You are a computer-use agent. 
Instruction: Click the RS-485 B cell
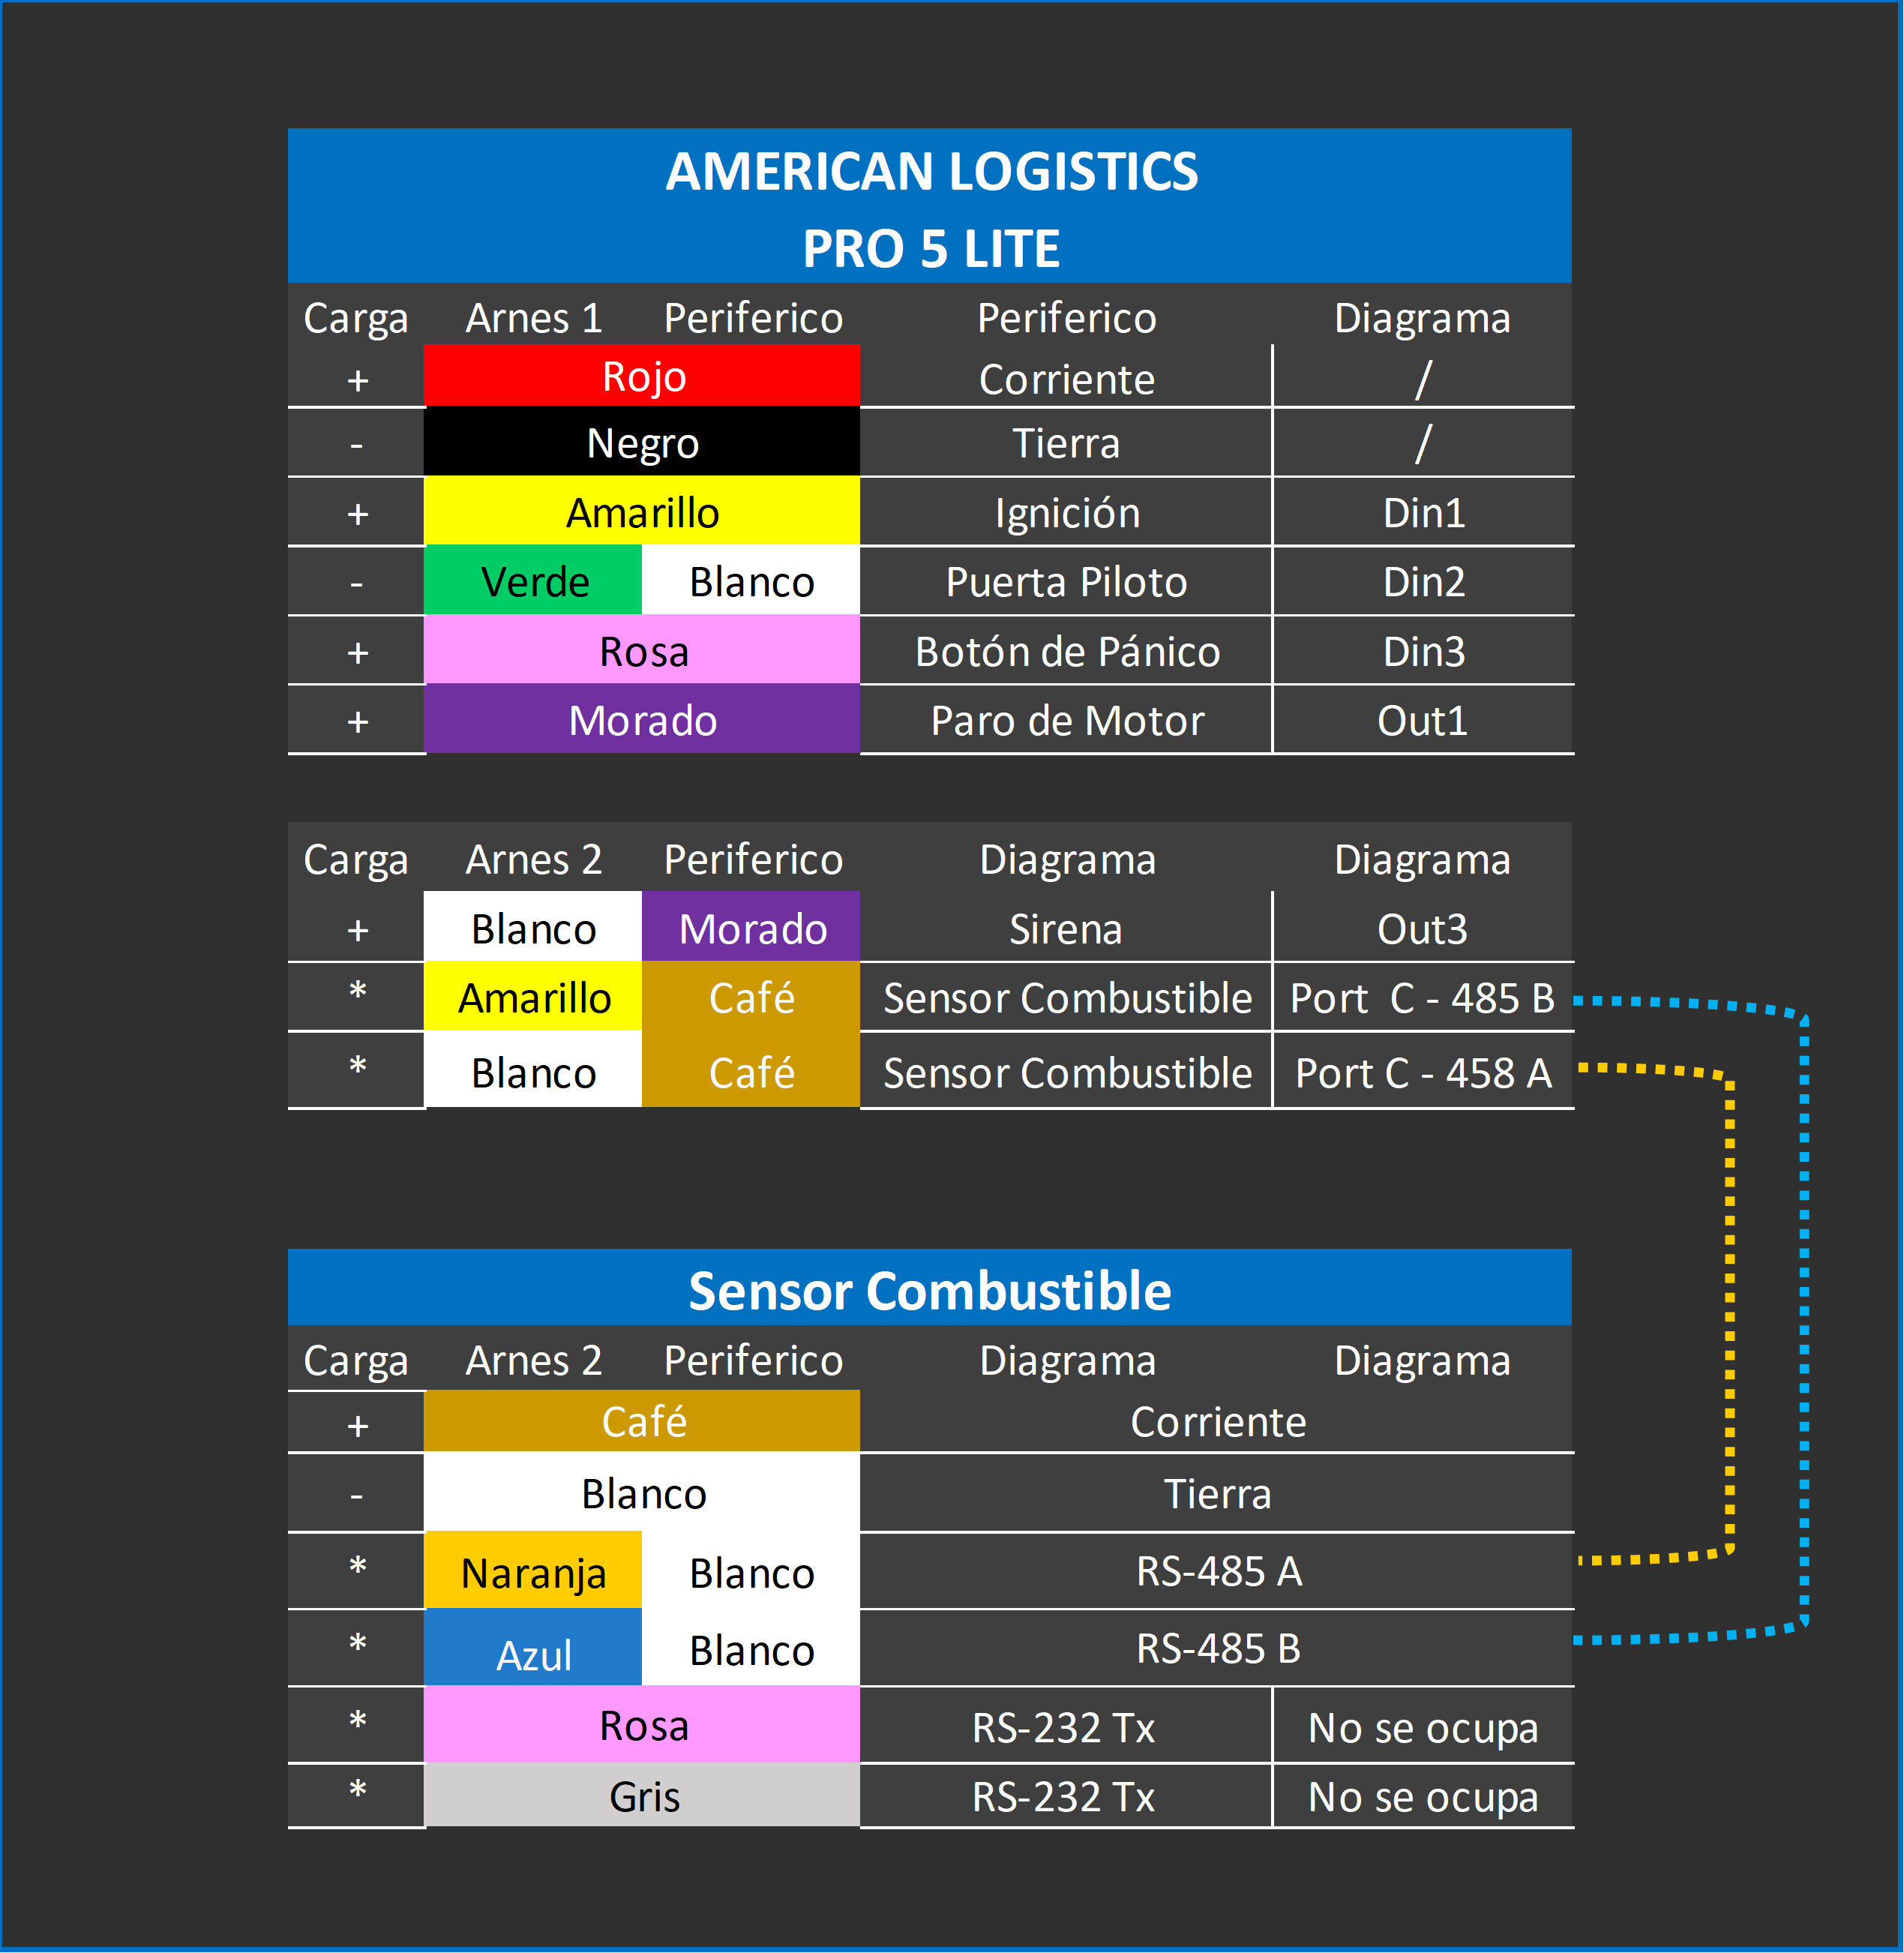(1217, 1648)
